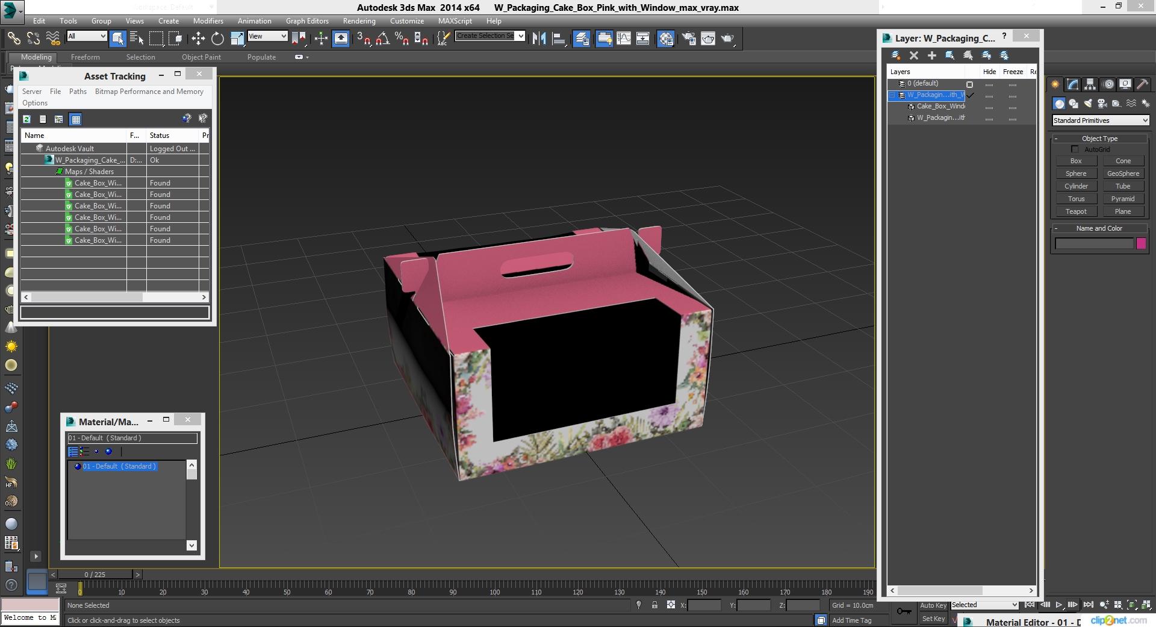Create a Teapot primitive button
This screenshot has width=1156, height=627.
pos(1076,211)
